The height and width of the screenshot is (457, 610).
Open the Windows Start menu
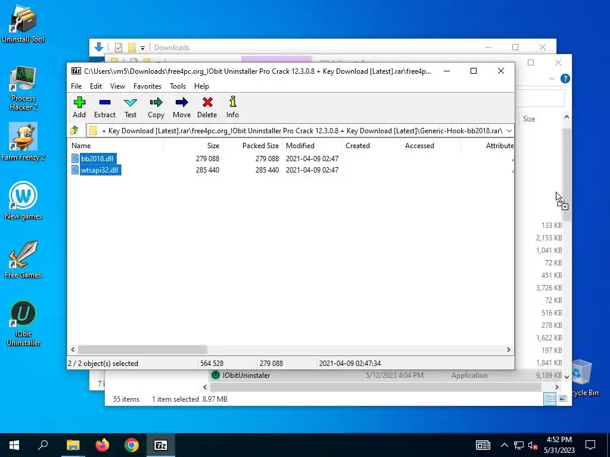click(14, 445)
